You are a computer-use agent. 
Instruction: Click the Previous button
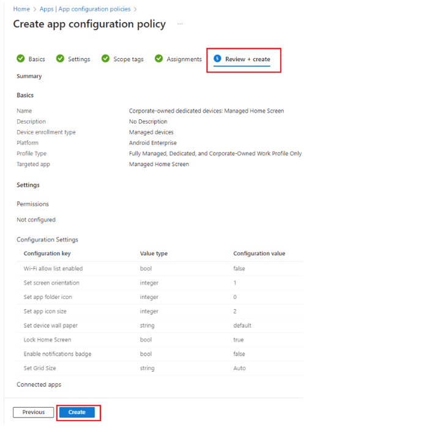(x=33, y=412)
